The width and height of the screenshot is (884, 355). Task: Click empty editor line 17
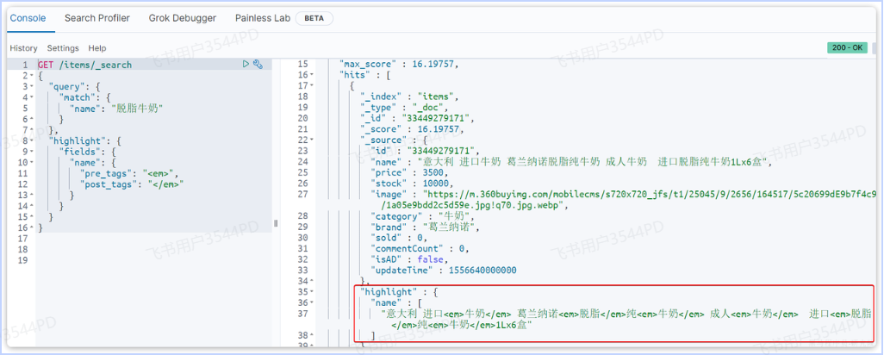[153, 239]
